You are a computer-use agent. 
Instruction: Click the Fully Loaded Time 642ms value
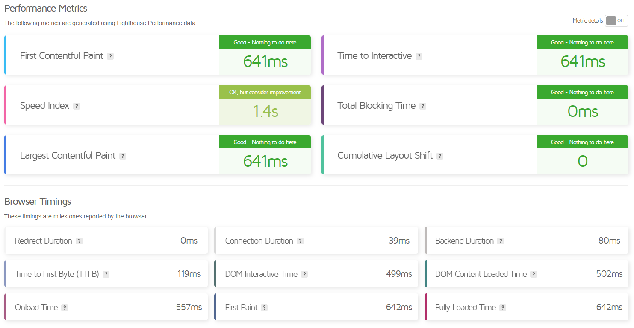[609, 308]
